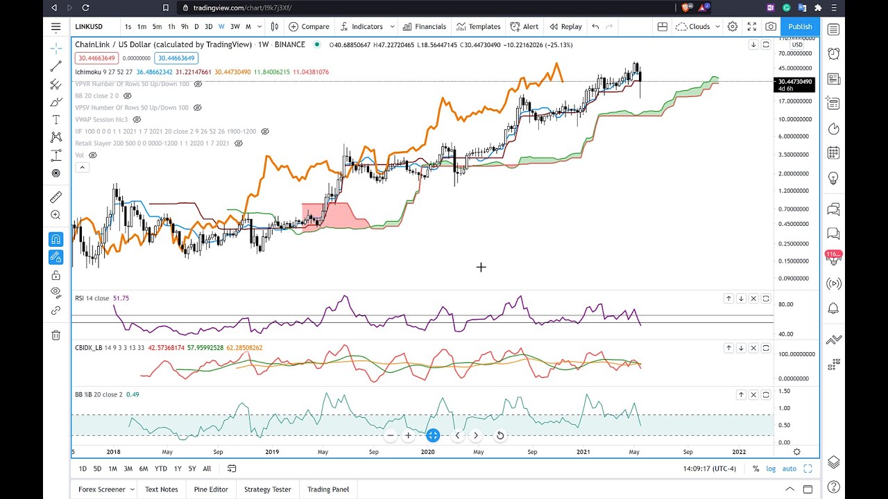Open the Indicators favorites dropdown arrow
Image resolution: width=888 pixels, height=499 pixels.
pyautogui.click(x=392, y=26)
